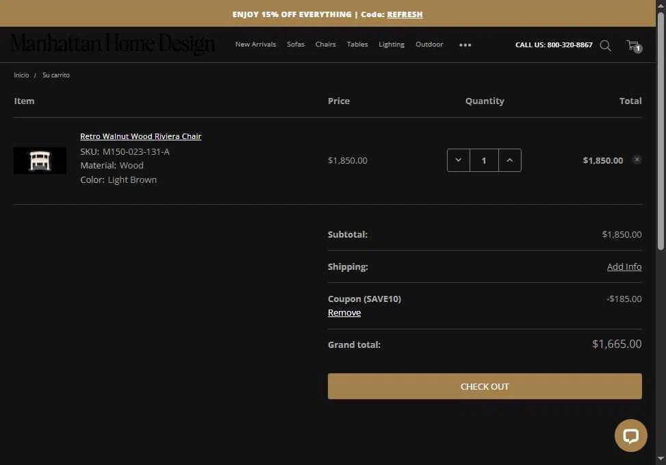Screen dimensions: 666x465
Task: Expand the more menu ellipsis
Action: tap(465, 45)
